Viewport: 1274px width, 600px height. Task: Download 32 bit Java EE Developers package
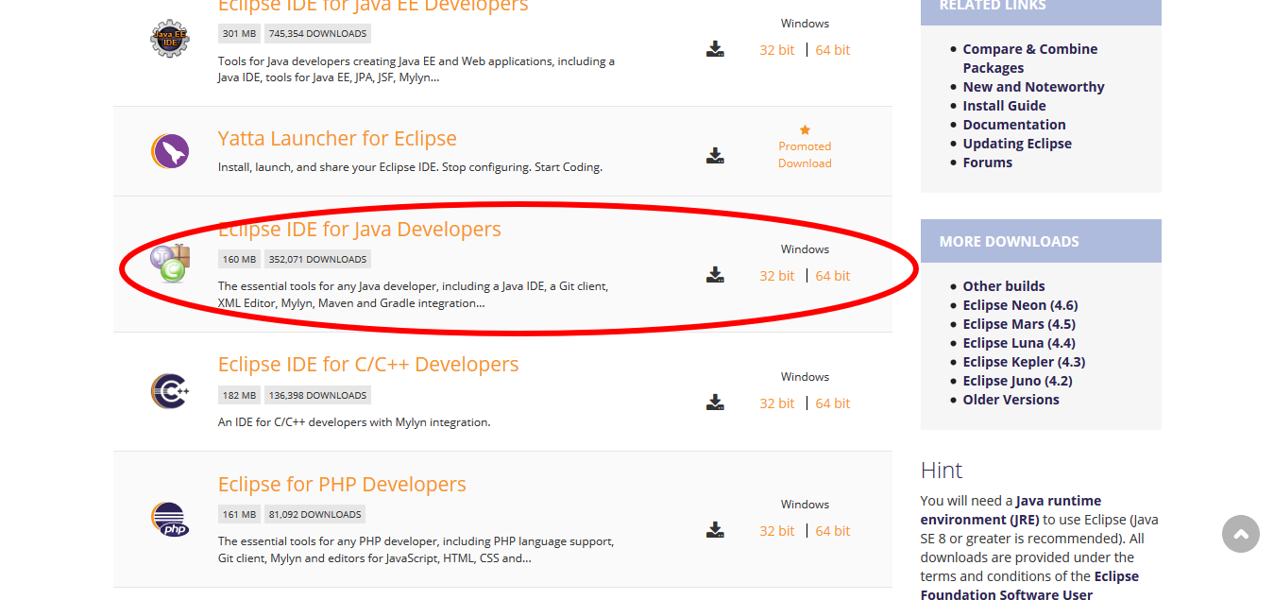[777, 50]
